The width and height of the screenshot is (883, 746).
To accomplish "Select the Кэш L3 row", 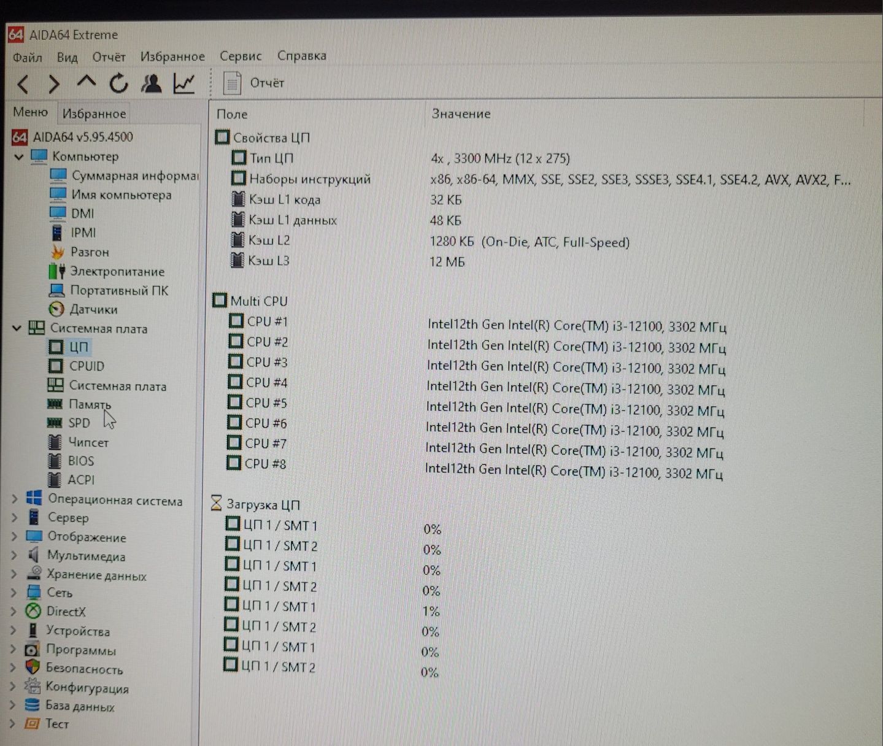I will coord(268,260).
